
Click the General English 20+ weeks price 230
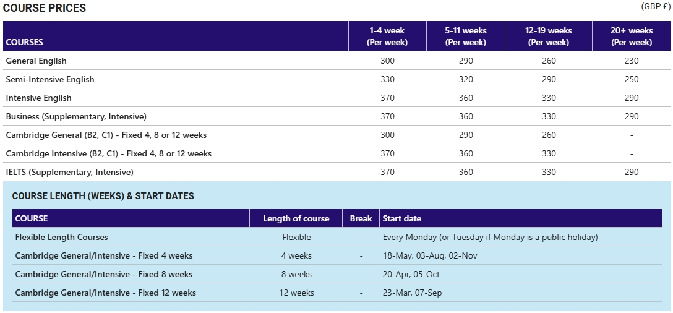click(632, 61)
